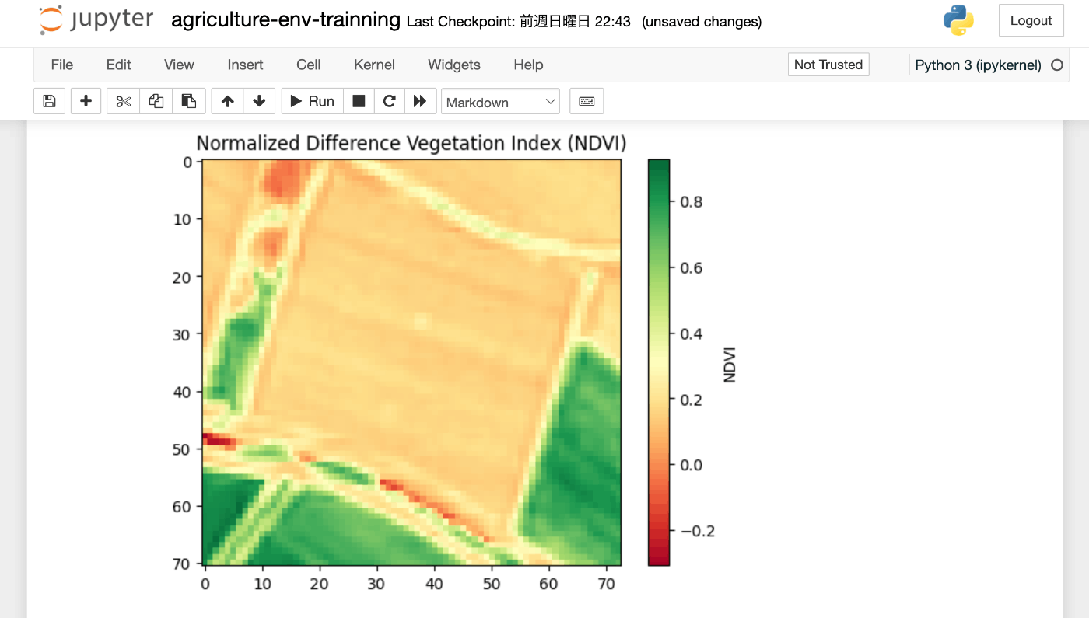Click the Python 3 (ipykernel) kernel name

click(978, 65)
